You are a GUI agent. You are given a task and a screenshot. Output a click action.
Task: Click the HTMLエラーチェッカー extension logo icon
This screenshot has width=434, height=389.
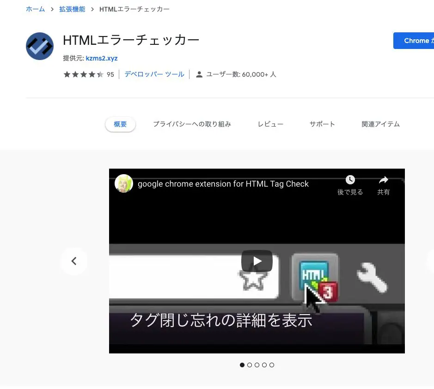click(x=40, y=46)
